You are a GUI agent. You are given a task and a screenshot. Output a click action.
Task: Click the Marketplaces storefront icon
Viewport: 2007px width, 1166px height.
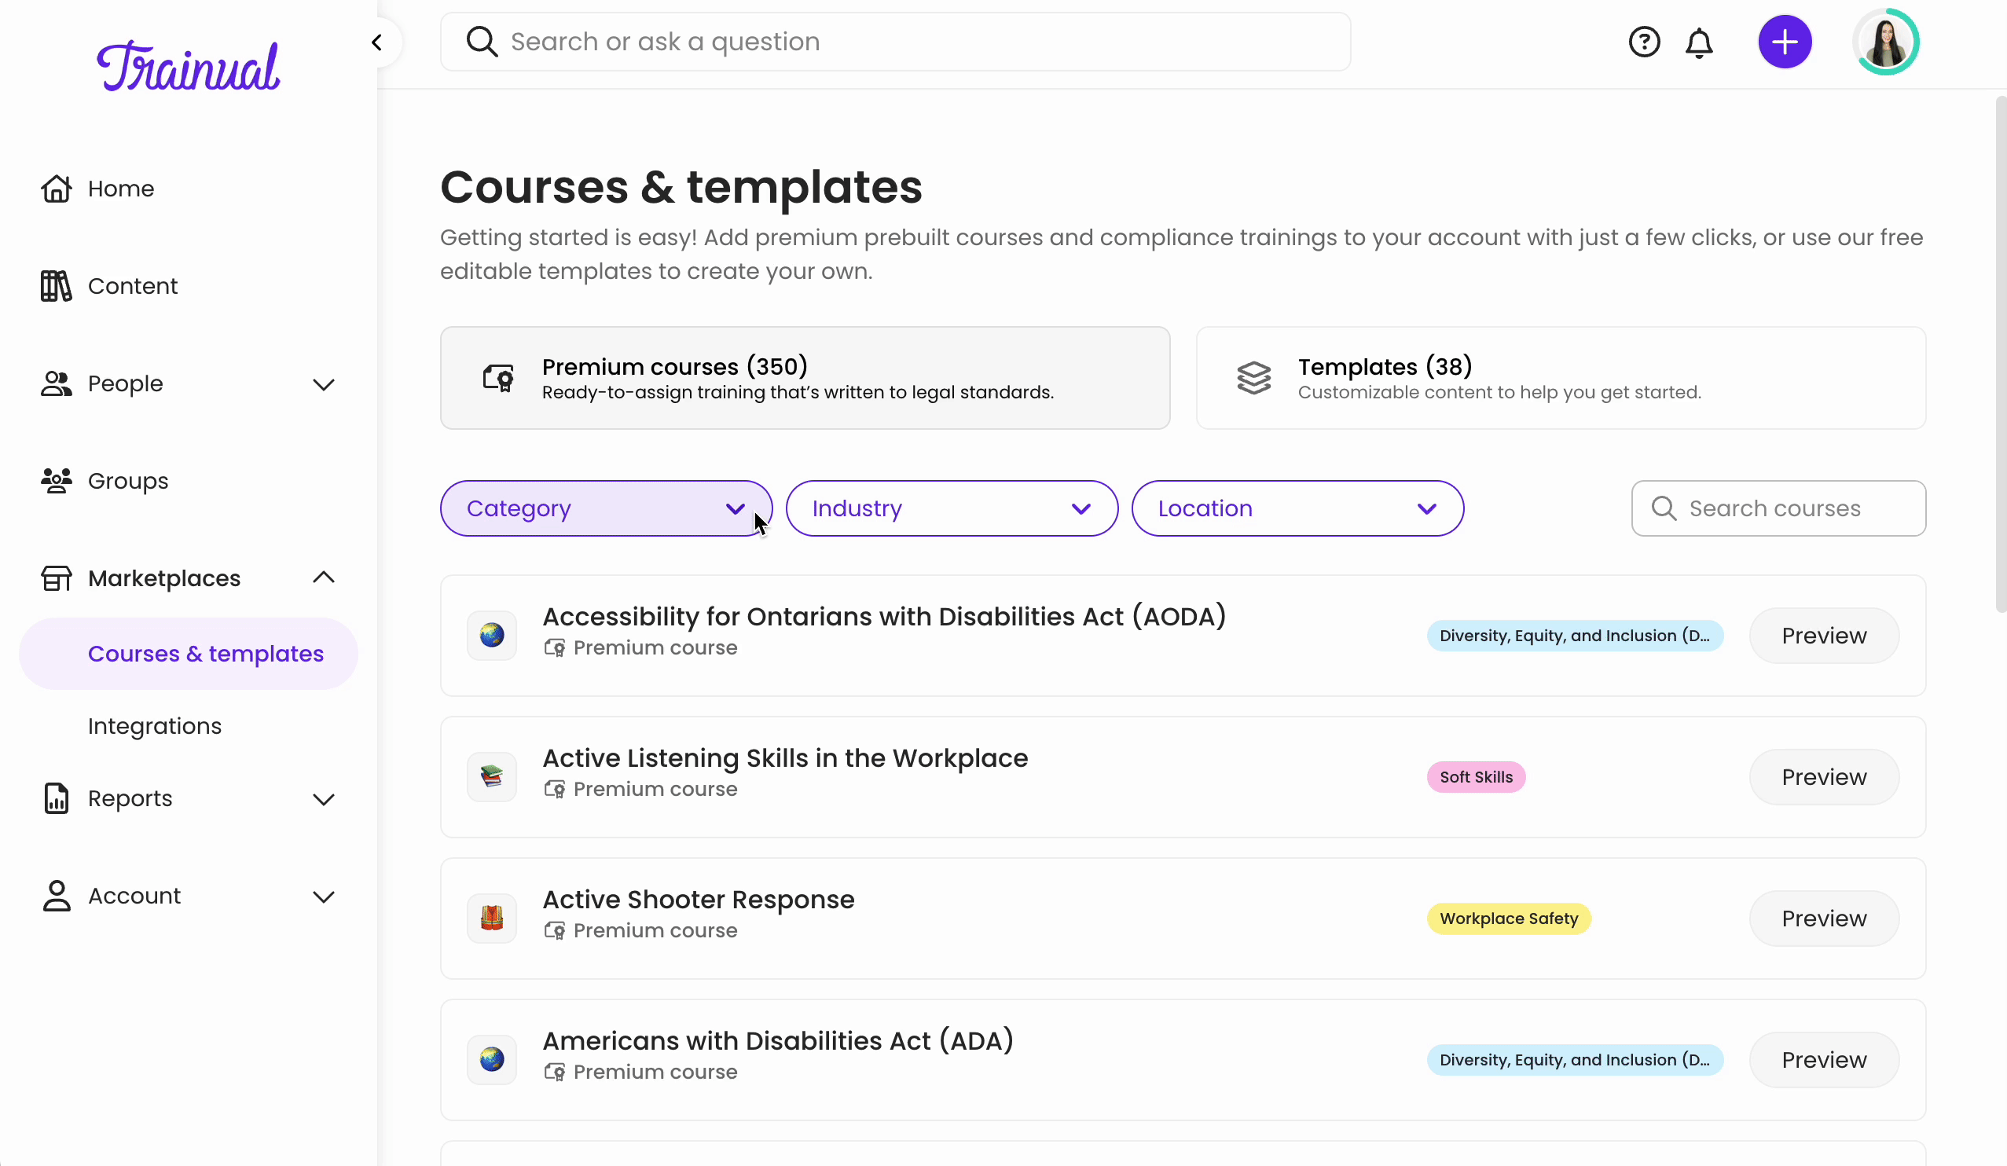56,578
